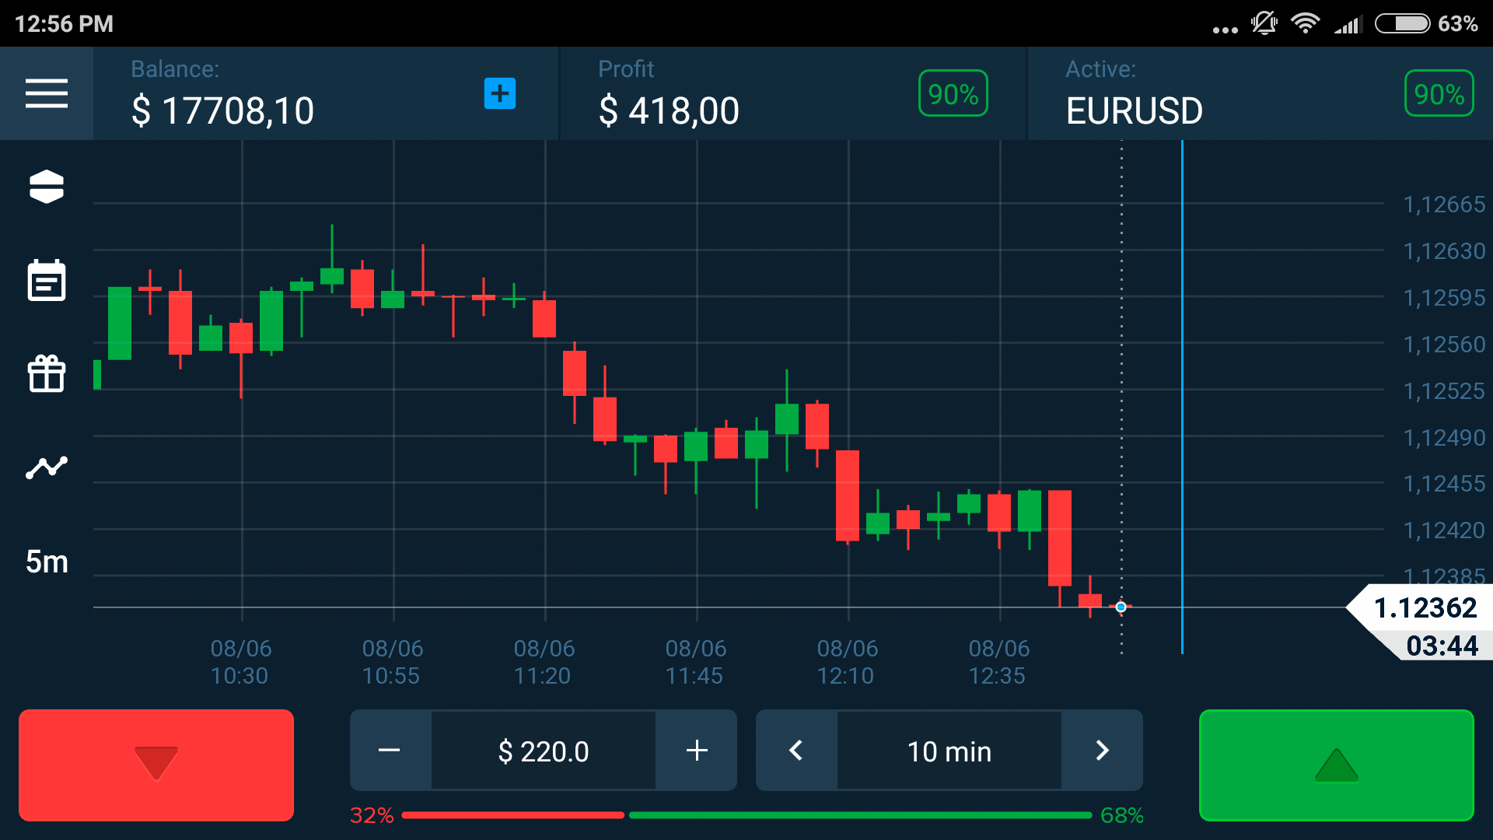Image resolution: width=1493 pixels, height=840 pixels.
Task: Open the gift bonuses icon
Action: (x=47, y=373)
